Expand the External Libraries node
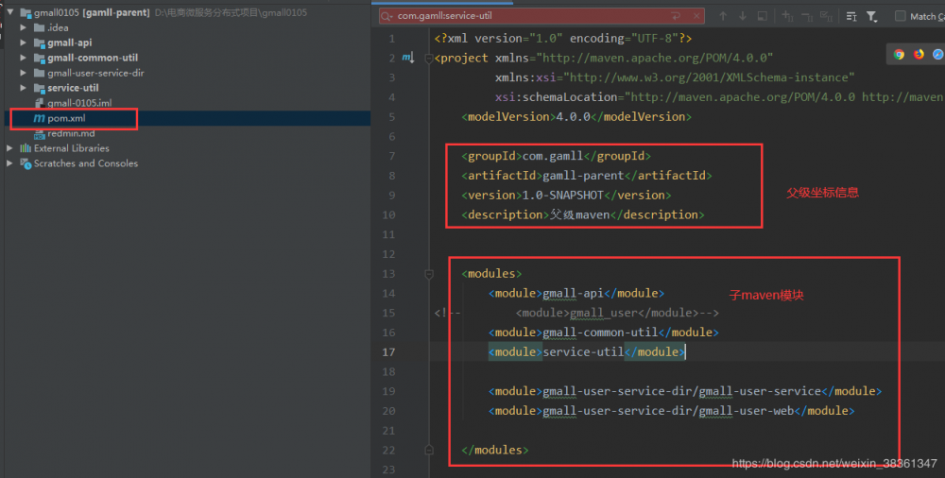The image size is (945, 478). [11, 148]
